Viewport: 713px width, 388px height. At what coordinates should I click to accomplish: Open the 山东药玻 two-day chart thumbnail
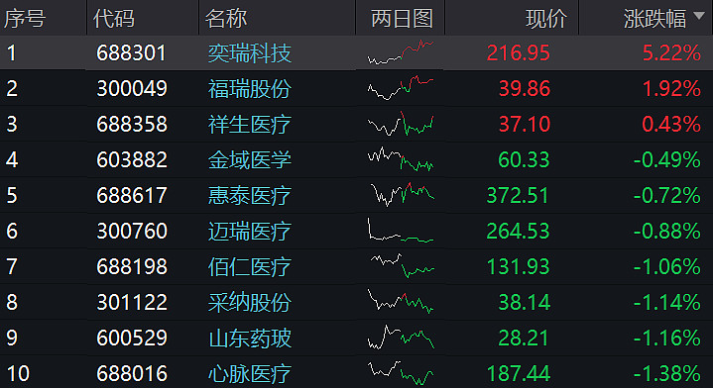[x=401, y=338]
